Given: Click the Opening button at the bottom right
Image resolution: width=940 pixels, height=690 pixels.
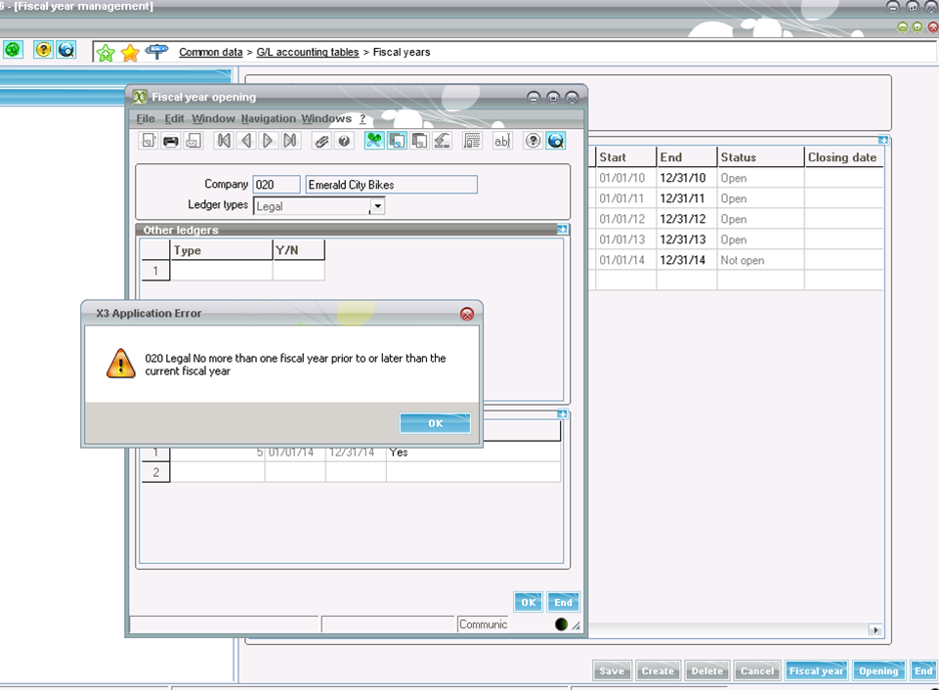Looking at the screenshot, I should [x=878, y=671].
